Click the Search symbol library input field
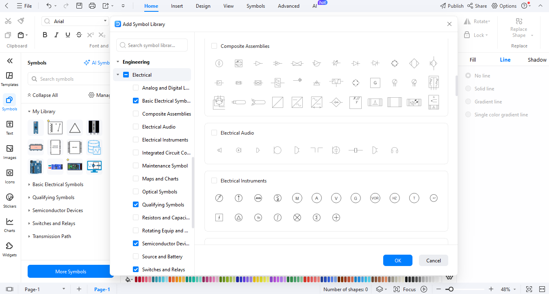 pos(152,45)
